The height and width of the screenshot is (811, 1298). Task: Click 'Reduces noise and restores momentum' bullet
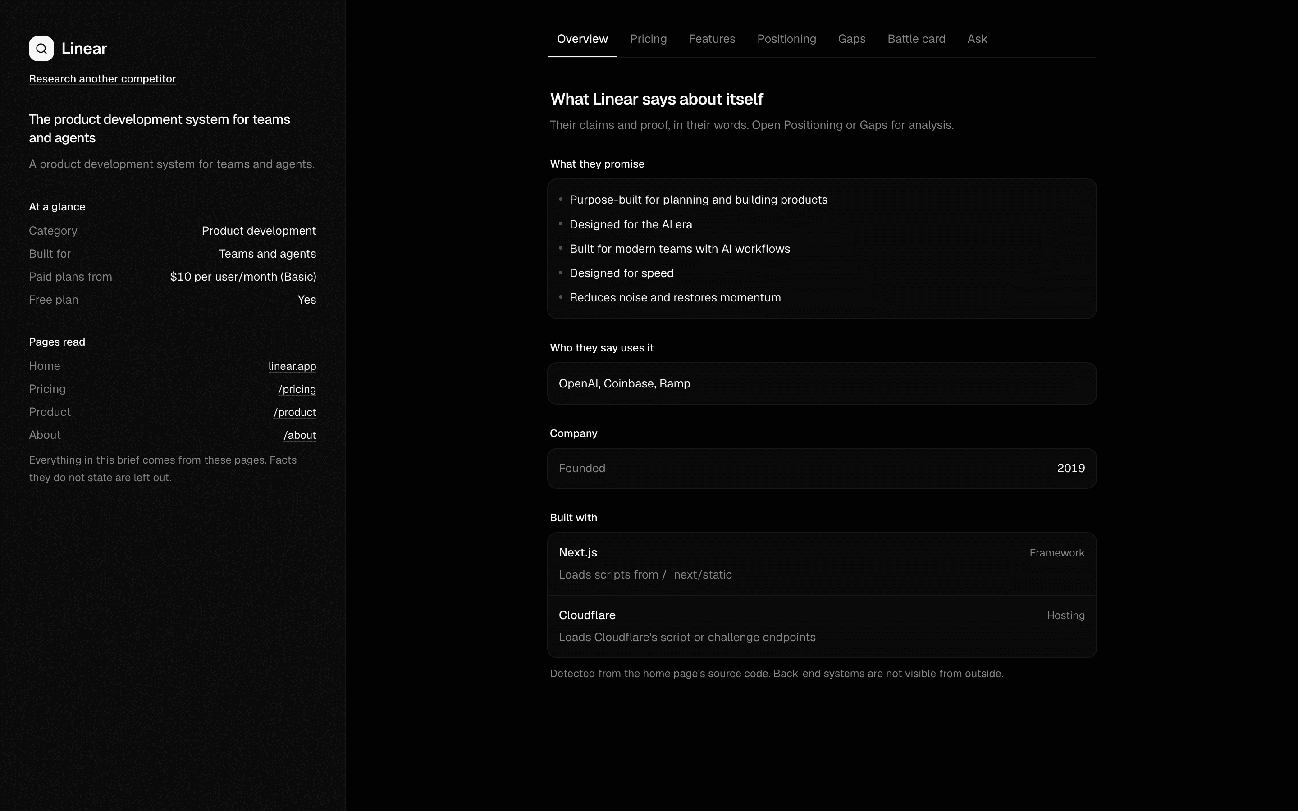coord(675,298)
